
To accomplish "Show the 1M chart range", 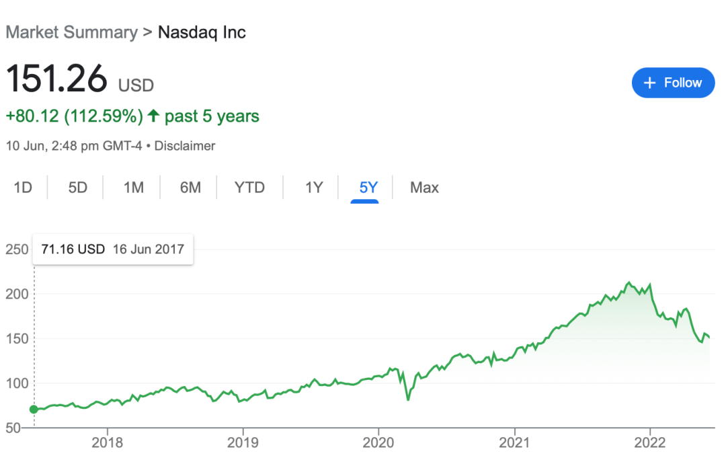I will pyautogui.click(x=133, y=188).
